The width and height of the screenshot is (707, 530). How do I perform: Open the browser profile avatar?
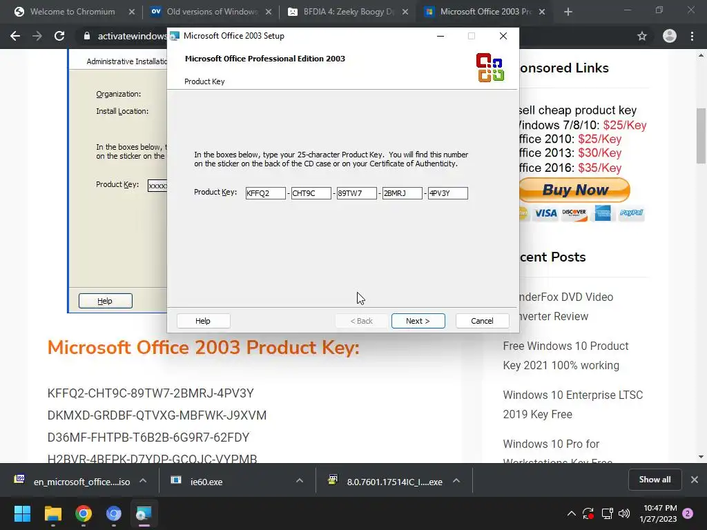[670, 36]
